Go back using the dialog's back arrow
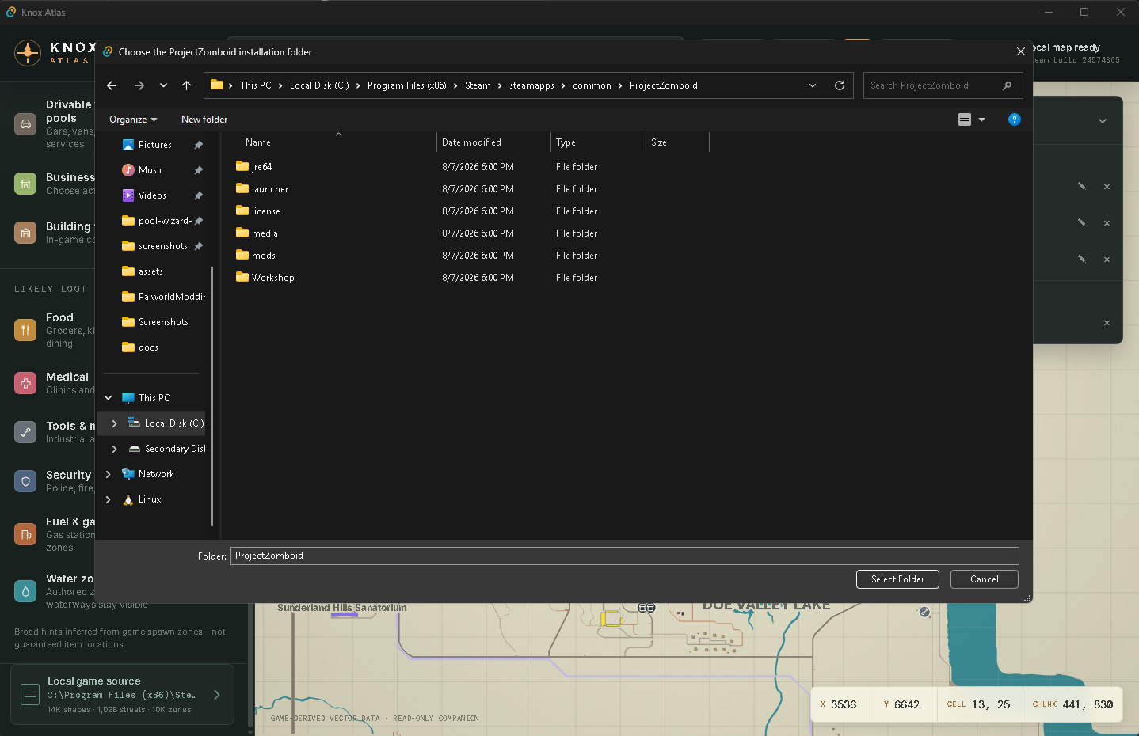 coord(112,85)
